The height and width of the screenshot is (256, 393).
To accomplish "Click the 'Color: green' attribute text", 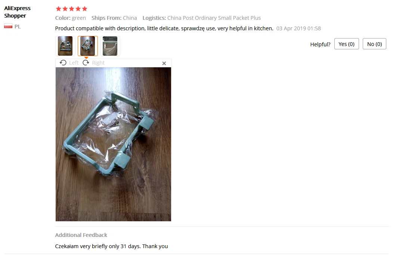I will tap(71, 18).
